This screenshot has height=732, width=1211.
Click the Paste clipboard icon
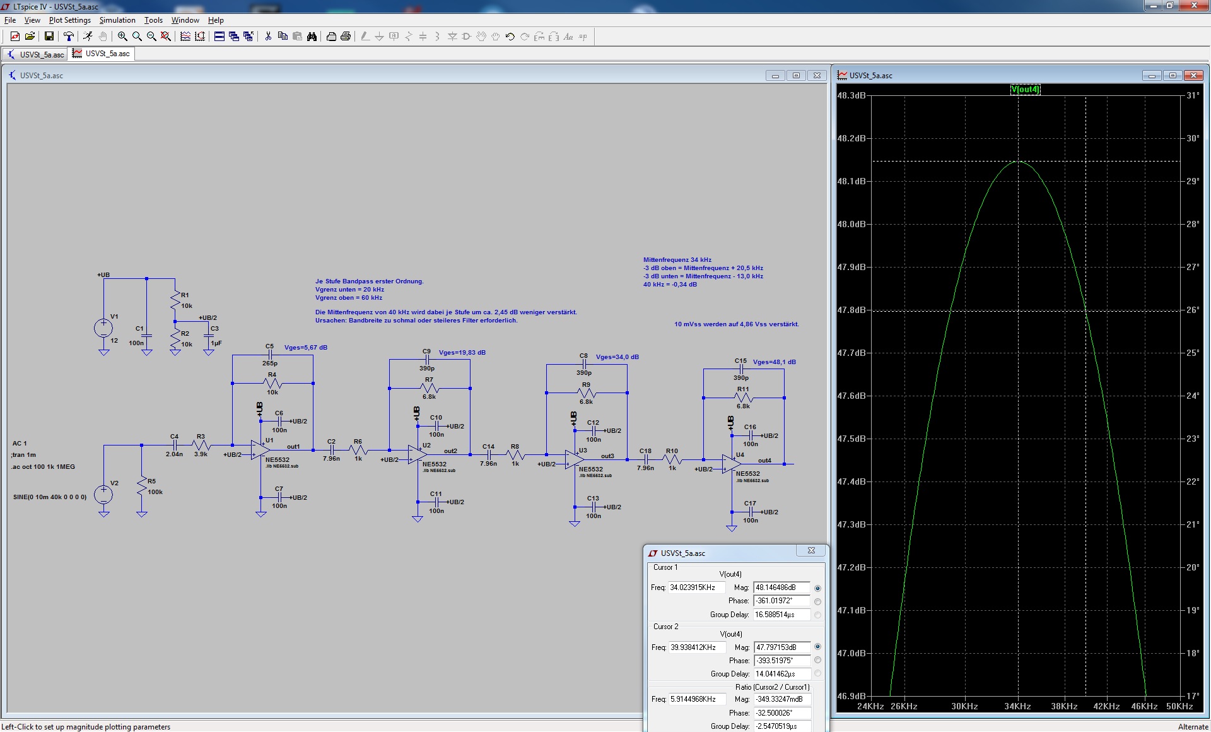pyautogui.click(x=297, y=37)
